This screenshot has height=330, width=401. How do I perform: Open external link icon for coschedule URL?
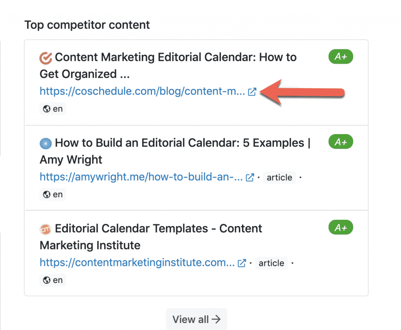coord(252,92)
